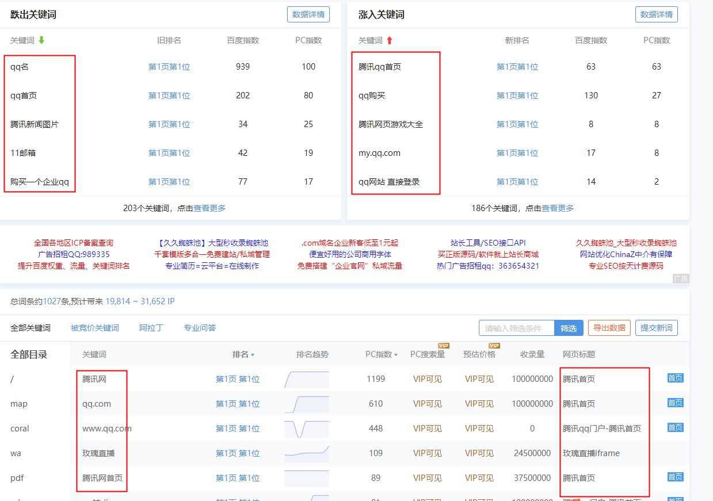Click 查看更多 under 203个关键词

209,208
